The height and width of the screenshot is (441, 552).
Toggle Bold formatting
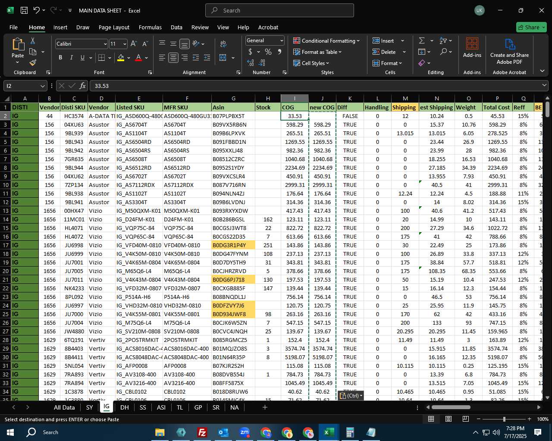click(x=60, y=58)
